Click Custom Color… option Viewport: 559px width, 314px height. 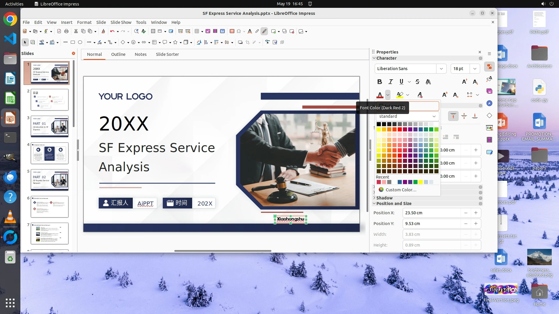point(401,190)
